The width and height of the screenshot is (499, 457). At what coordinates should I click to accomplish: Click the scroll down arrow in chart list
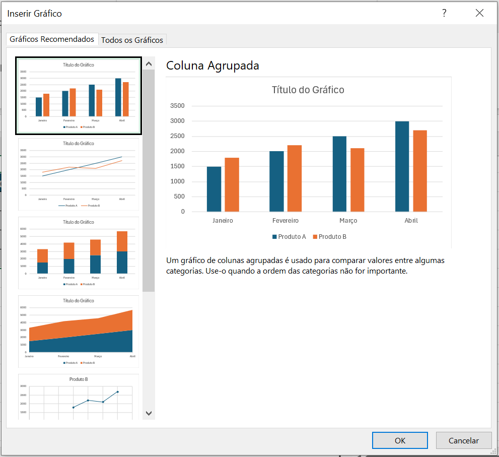[x=149, y=413]
